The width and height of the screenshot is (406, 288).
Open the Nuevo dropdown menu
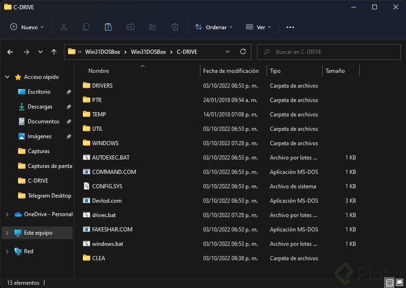point(27,27)
